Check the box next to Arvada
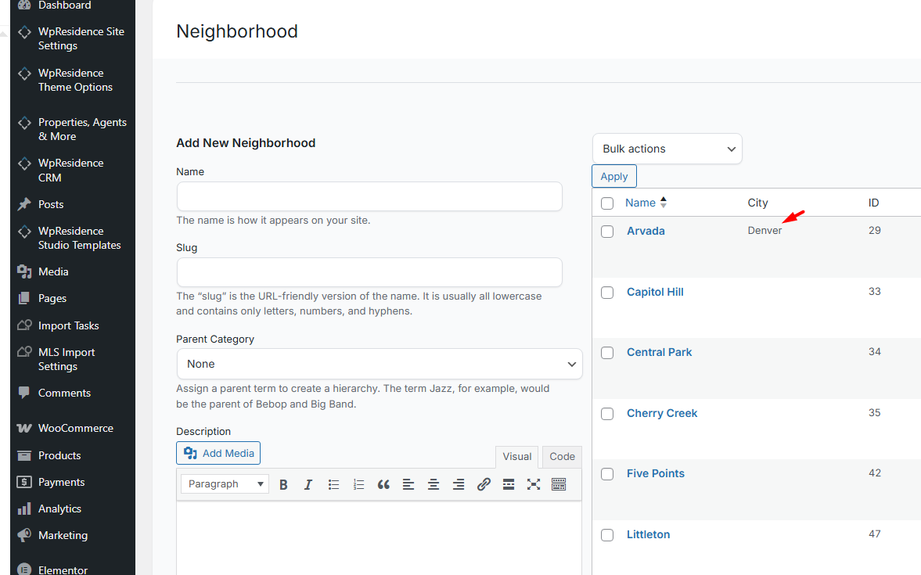The width and height of the screenshot is (921, 575). [607, 232]
